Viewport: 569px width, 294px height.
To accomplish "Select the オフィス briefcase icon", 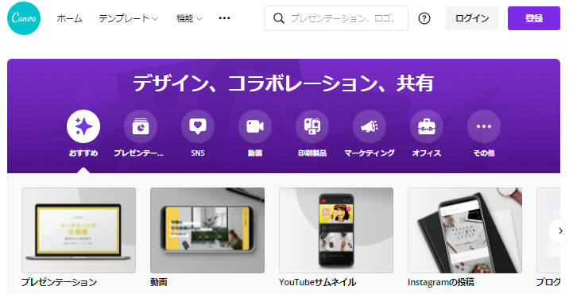I will [427, 126].
